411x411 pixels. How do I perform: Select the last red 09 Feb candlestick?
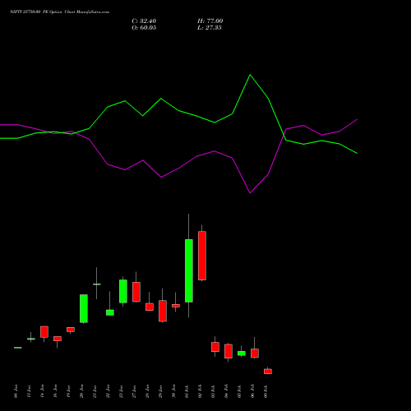tap(268, 372)
